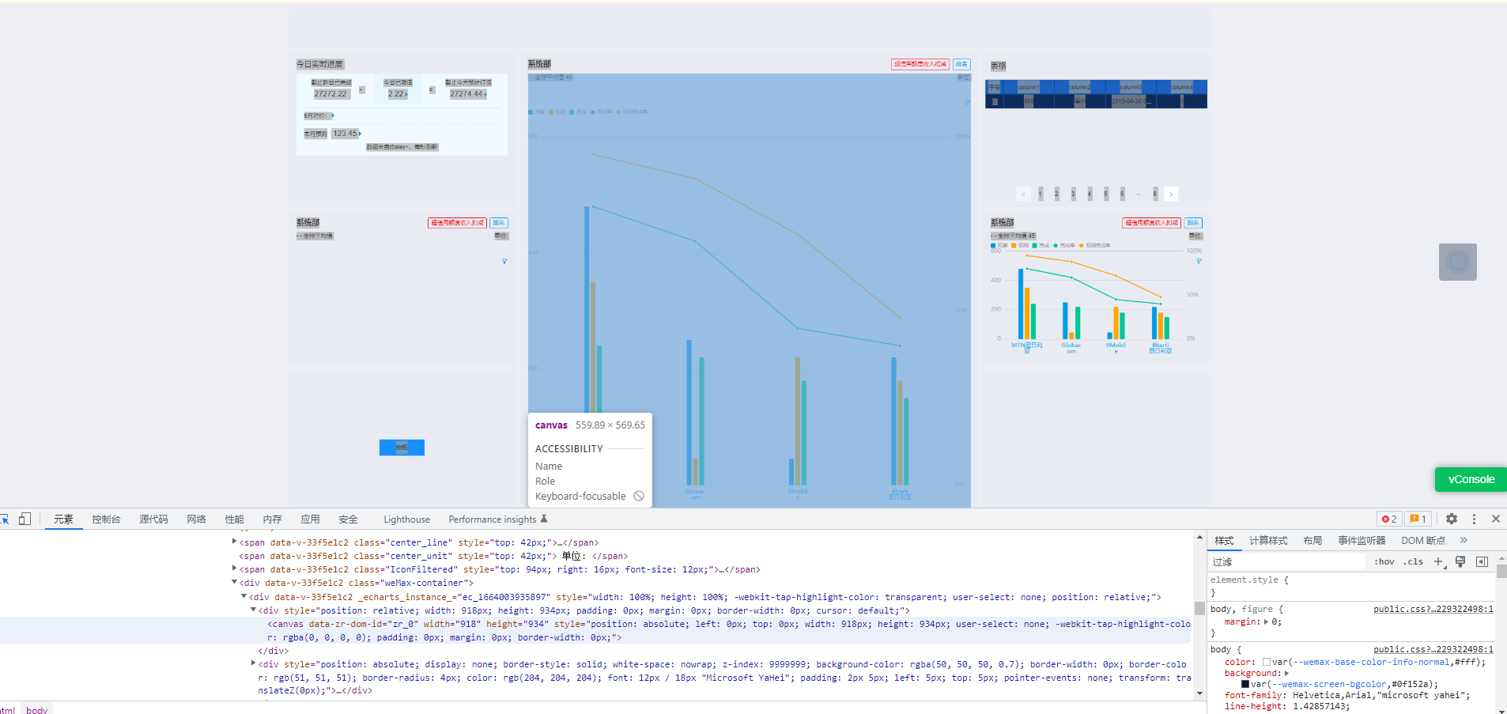This screenshot has height=714, width=1507.
Task: Click arrow next to 2.22 value
Action: (406, 94)
